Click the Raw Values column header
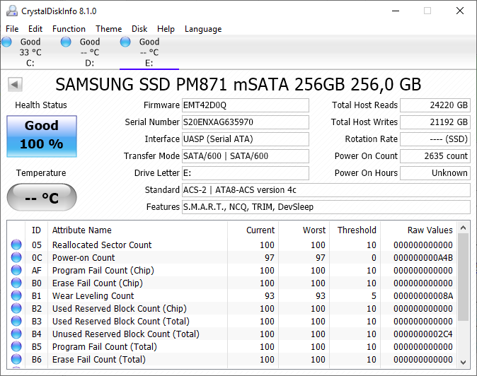Screen dimensions: 477x376 tap(419, 230)
